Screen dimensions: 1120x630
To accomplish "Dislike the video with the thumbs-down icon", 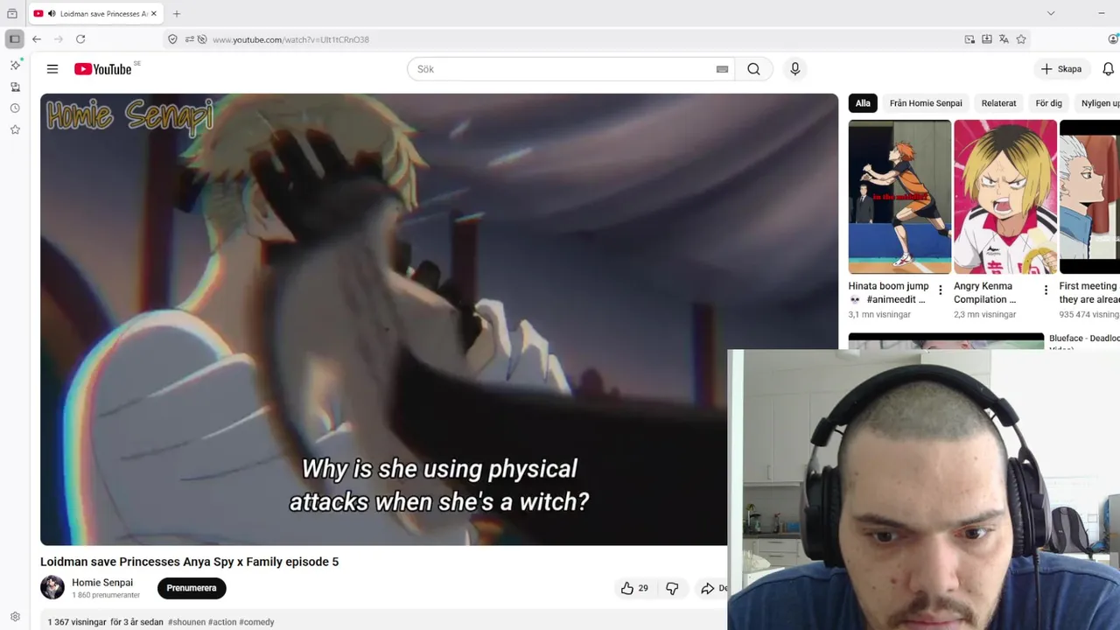I will click(x=672, y=588).
